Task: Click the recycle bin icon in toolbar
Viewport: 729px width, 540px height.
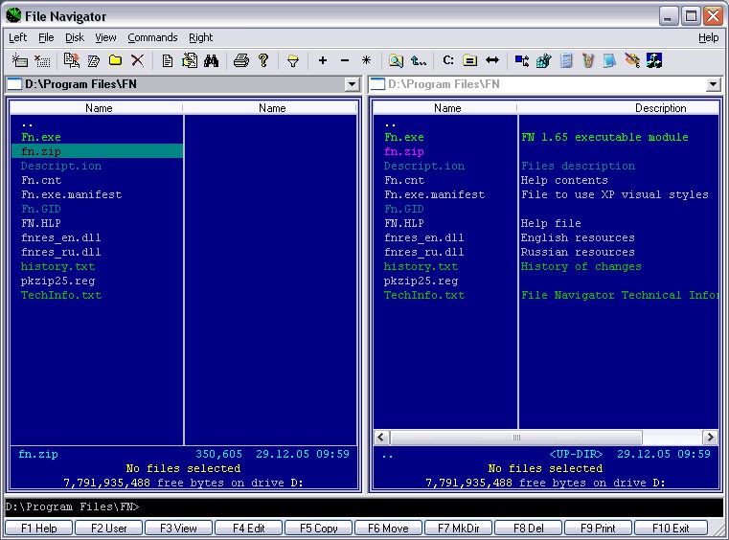Action: click(587, 60)
